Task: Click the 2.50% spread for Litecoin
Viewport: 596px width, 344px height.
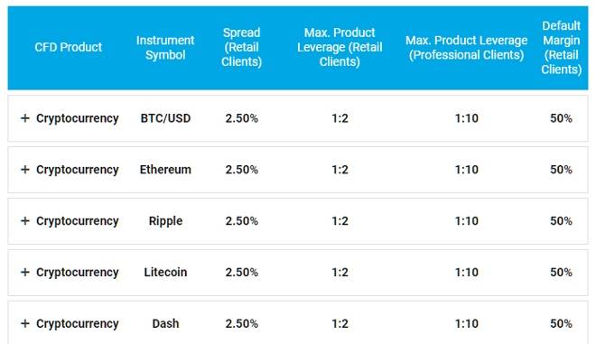Action: click(242, 272)
